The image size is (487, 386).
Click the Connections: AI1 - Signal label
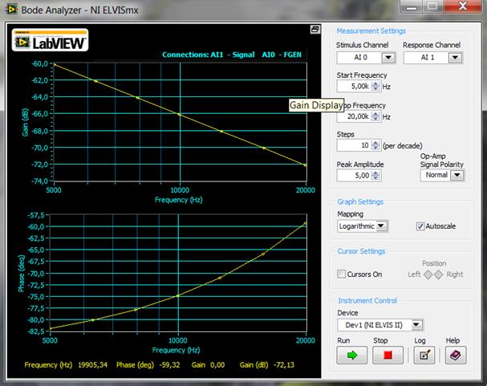208,55
